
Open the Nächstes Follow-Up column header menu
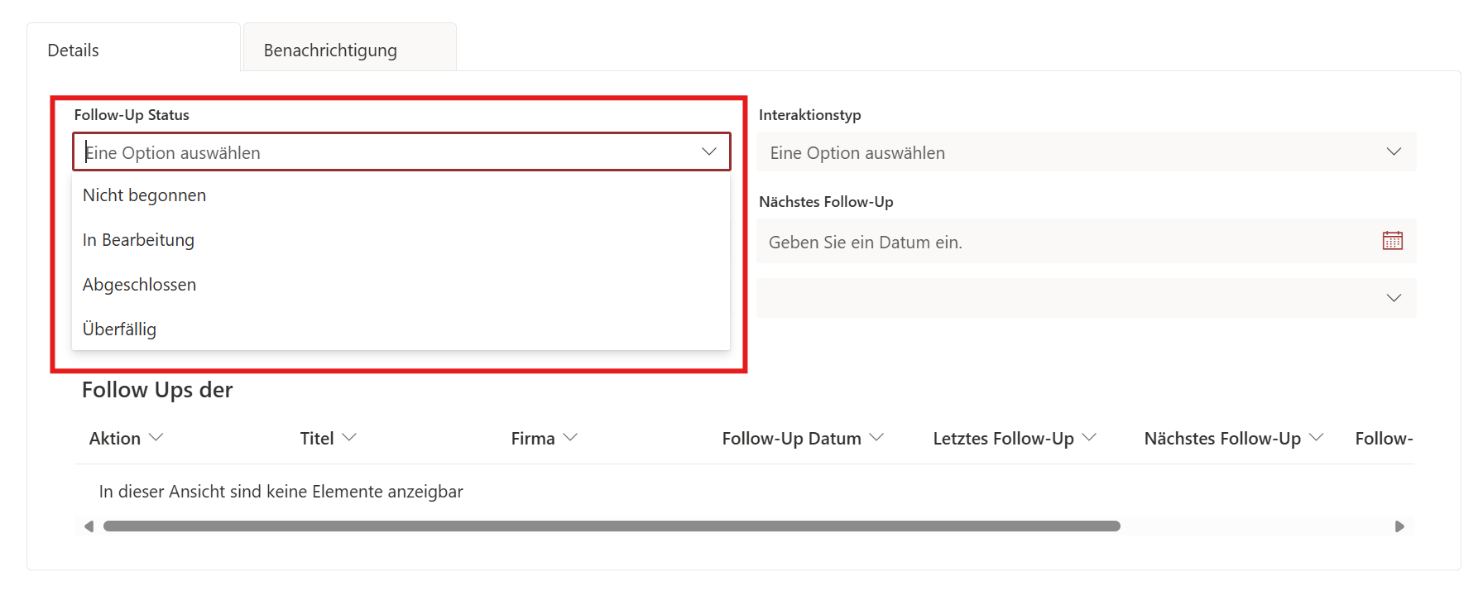coord(1233,438)
